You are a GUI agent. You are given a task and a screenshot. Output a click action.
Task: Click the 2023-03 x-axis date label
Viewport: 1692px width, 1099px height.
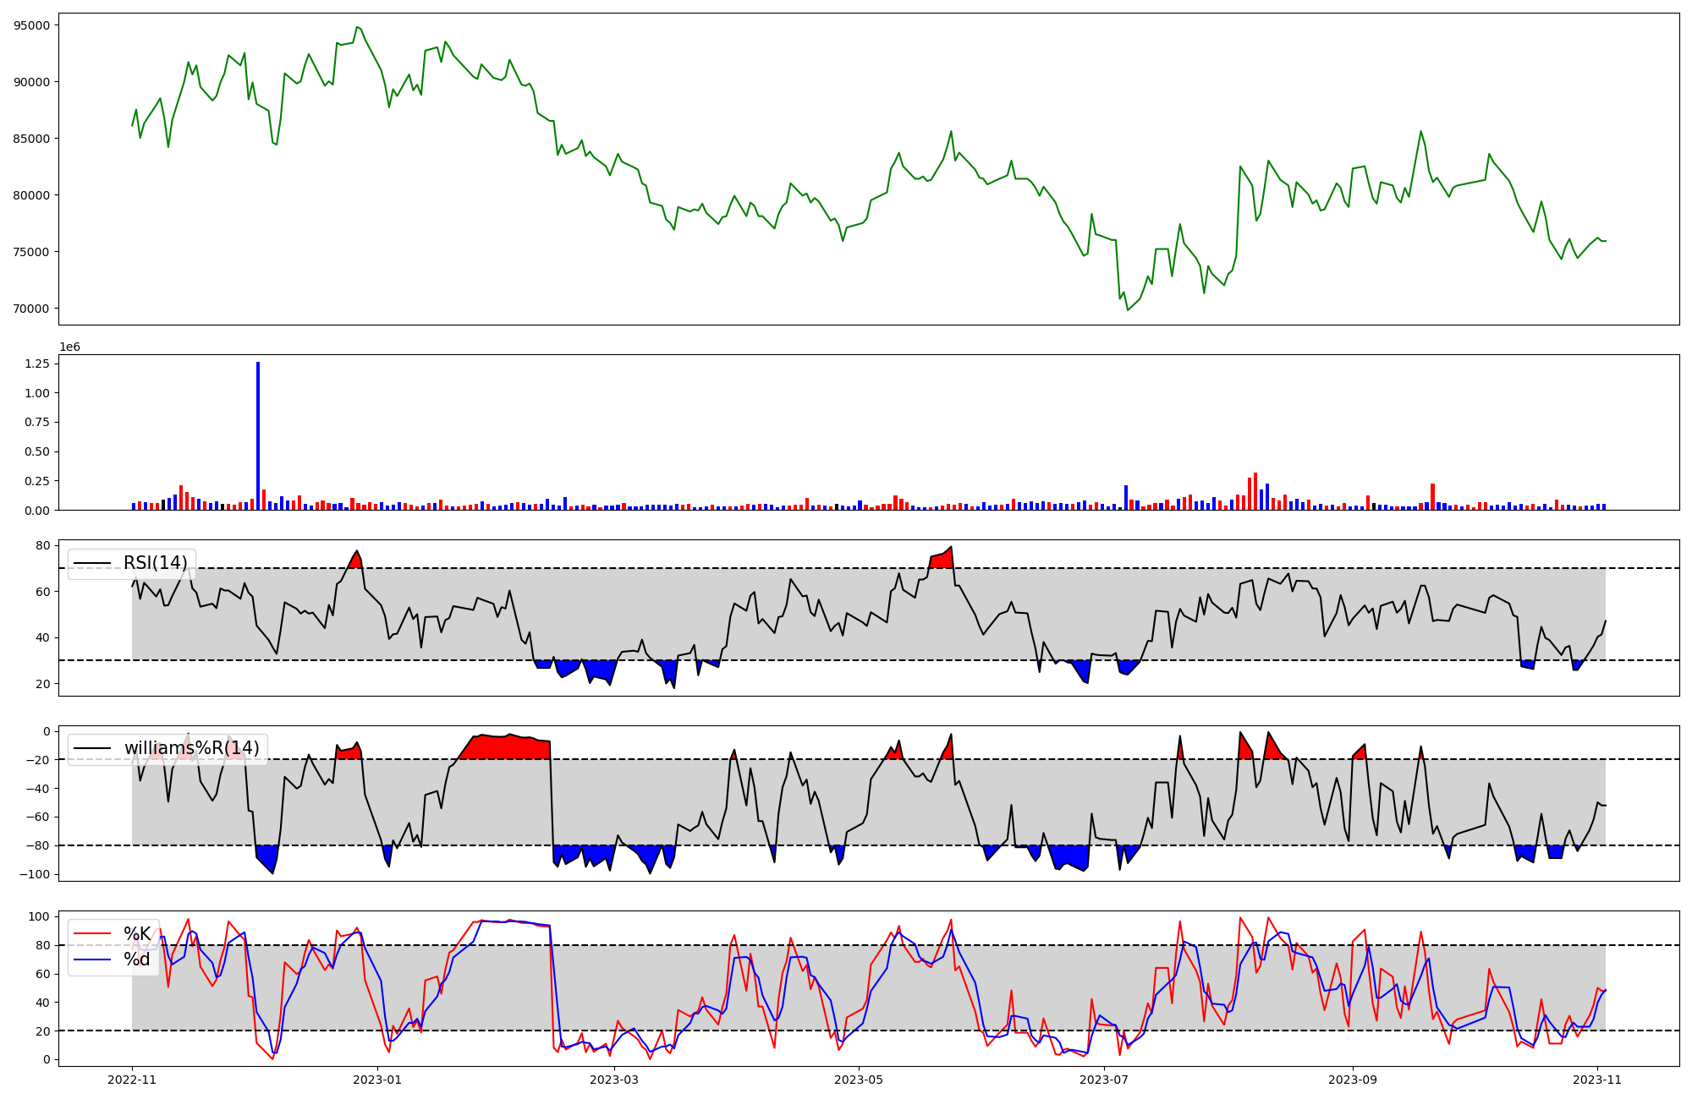pos(613,1080)
